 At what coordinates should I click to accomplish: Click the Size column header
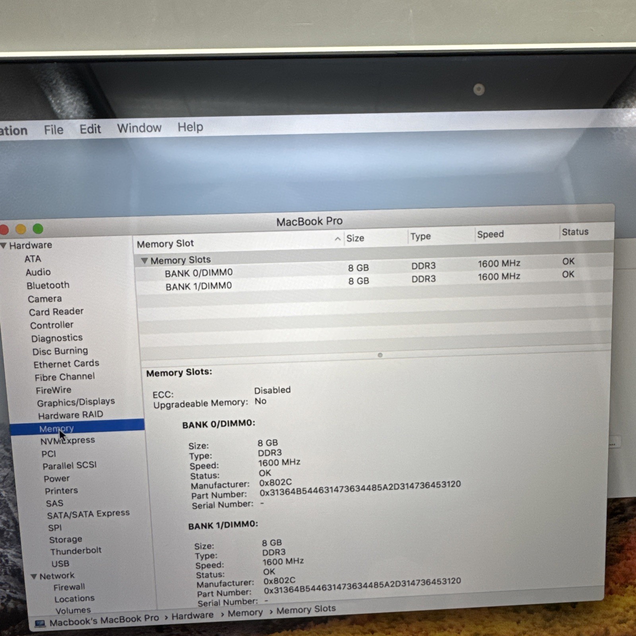pos(355,238)
